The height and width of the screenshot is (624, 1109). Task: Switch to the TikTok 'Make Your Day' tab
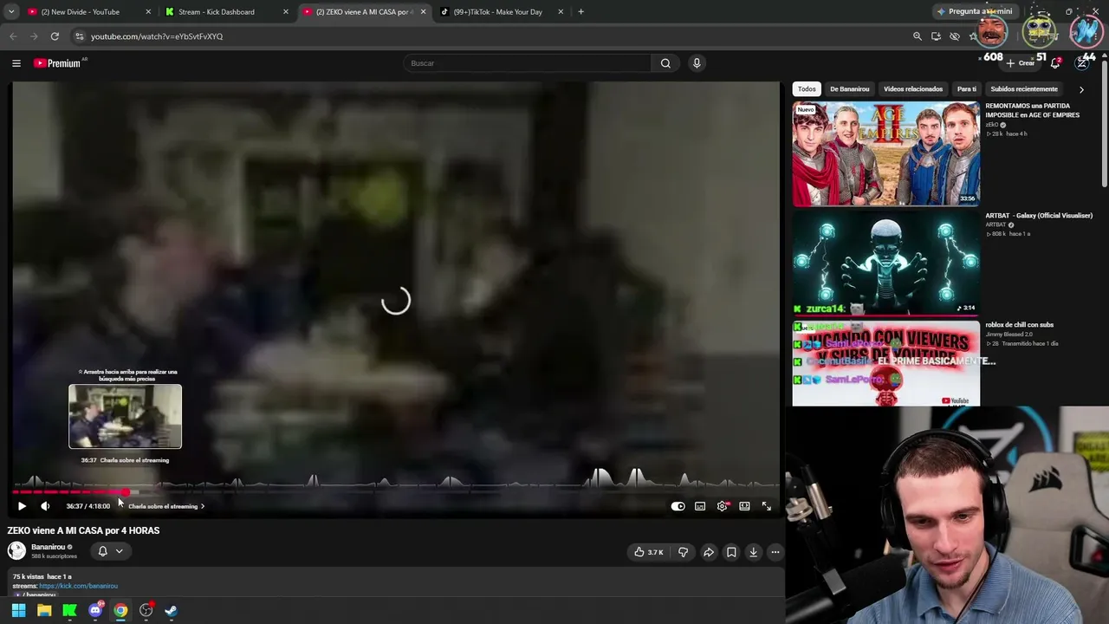503,12
